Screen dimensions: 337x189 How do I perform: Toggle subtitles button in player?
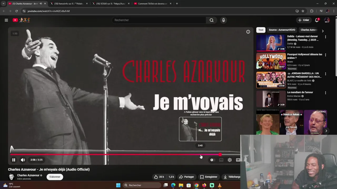[x=221, y=160]
